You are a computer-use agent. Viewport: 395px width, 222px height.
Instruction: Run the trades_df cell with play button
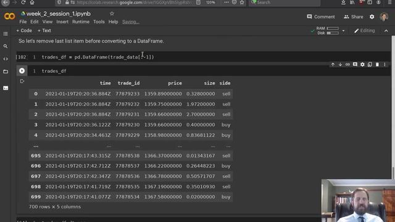pos(22,71)
